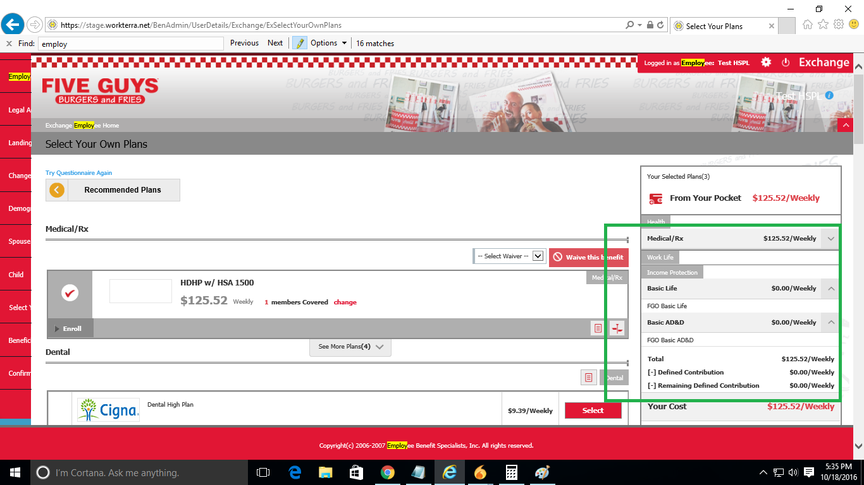Click the browser Forward arrow button
The image size is (864, 485).
[35, 25]
